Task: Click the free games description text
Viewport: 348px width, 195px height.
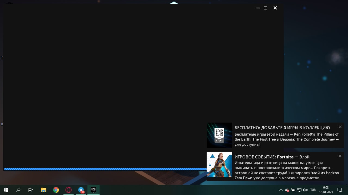Action: [287, 139]
